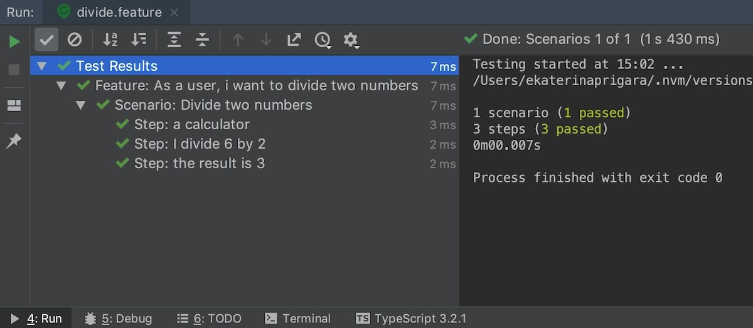
Task: Click passed checkmark of Step: a calculator
Action: point(122,124)
